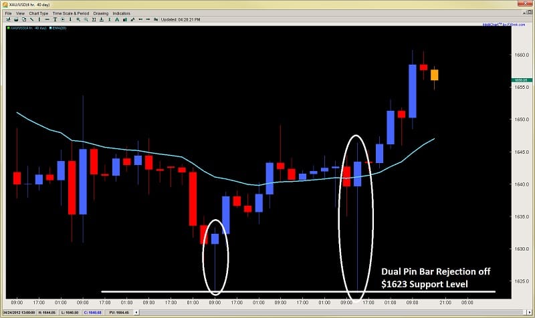The height and width of the screenshot is (318, 535).
Task: Click the left arrow scroll chart icon
Action: pyautogui.click(x=140, y=19)
